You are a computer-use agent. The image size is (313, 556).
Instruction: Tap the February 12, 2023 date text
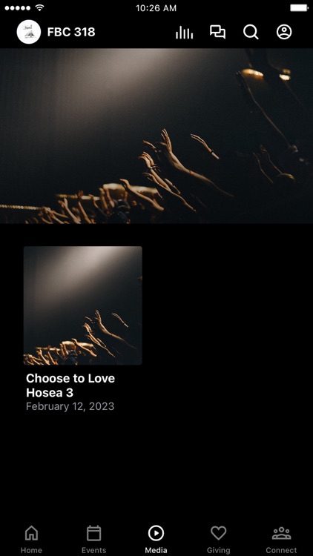(x=70, y=406)
